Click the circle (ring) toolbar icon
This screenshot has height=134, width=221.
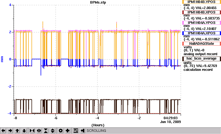[x=60, y=131]
